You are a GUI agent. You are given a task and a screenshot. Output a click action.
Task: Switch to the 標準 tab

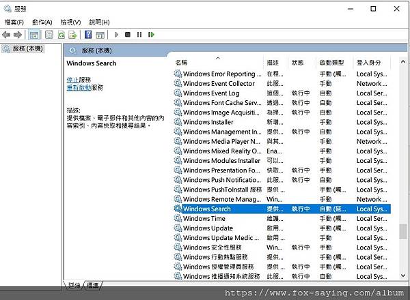click(x=92, y=286)
